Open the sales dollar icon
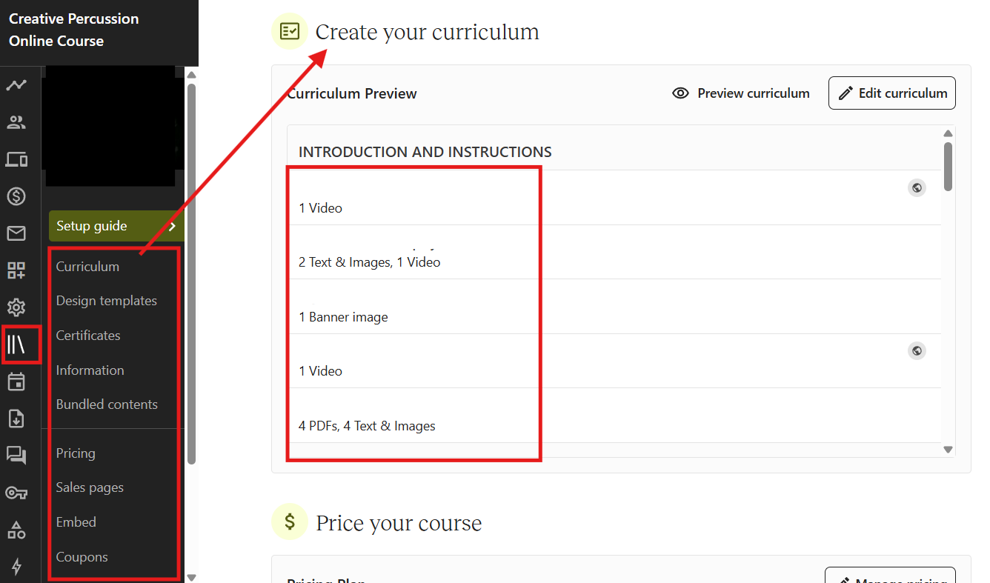 [16, 196]
